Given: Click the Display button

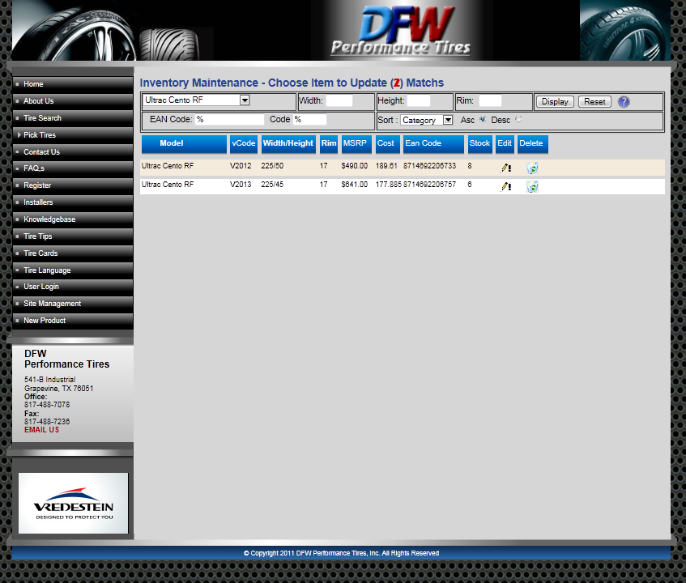Looking at the screenshot, I should pos(555,102).
